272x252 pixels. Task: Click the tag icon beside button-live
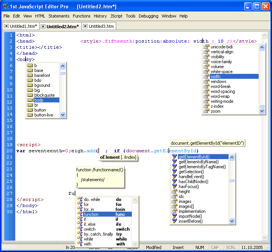(30, 115)
